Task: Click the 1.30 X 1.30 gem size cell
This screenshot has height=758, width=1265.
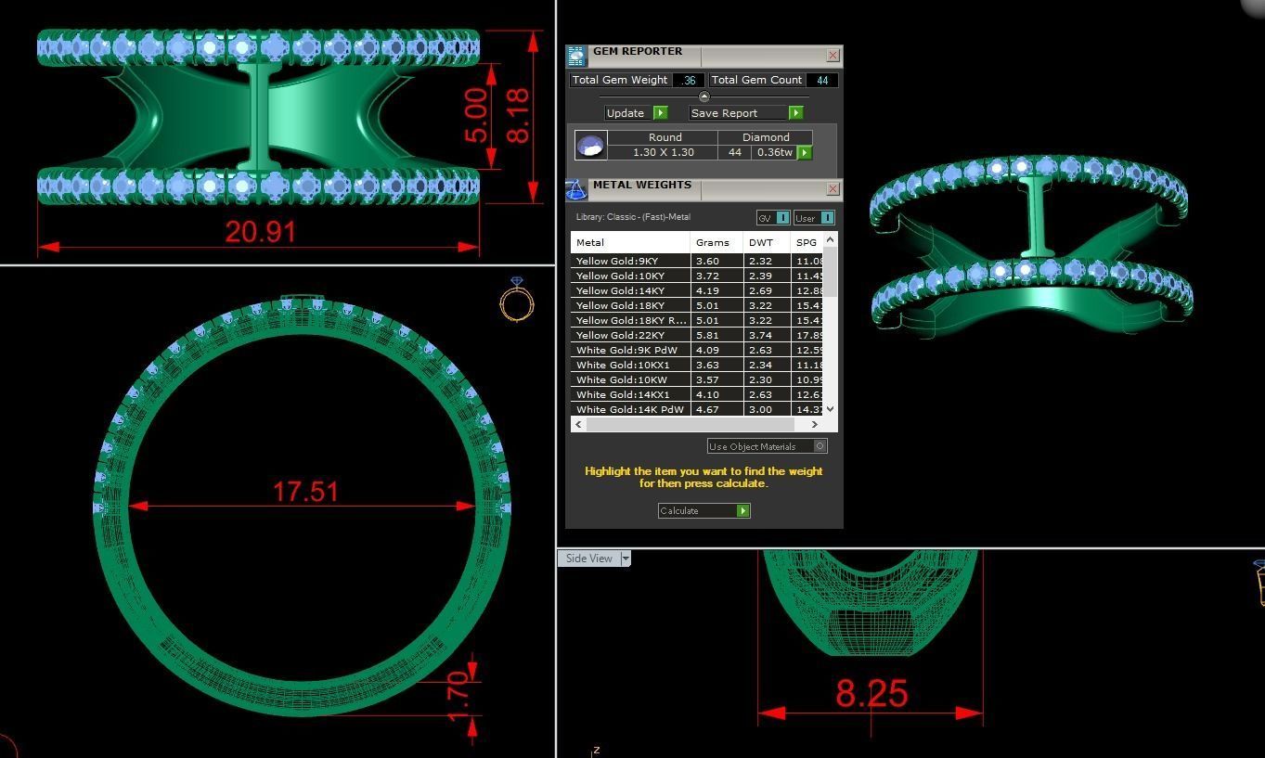Action: (x=664, y=152)
